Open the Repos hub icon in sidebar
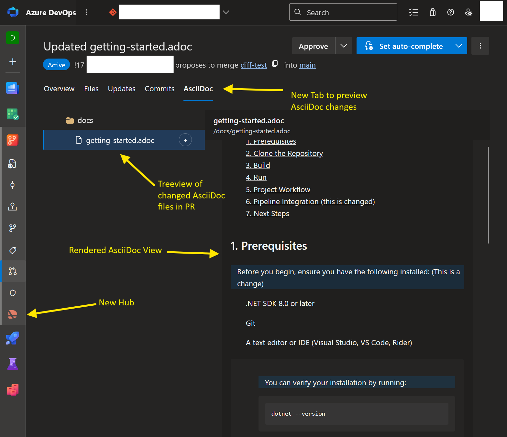This screenshot has height=437, width=507. [13, 140]
